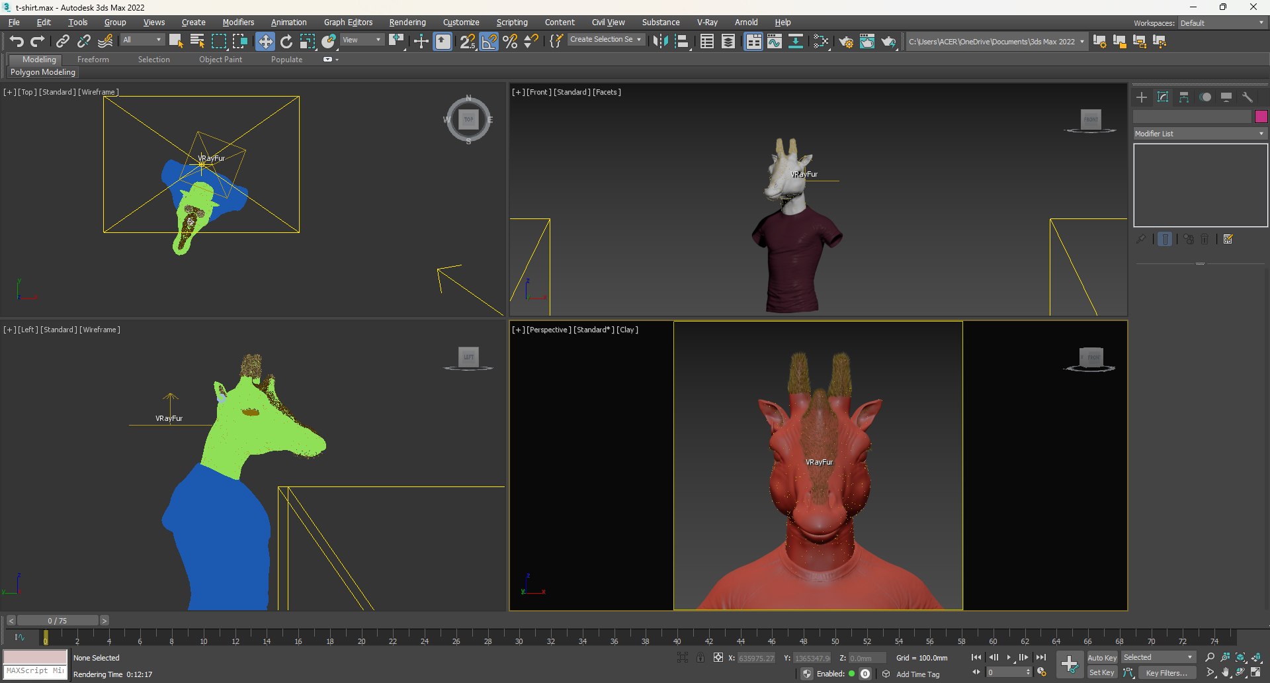
Task: Open the Curve Editor
Action: [x=775, y=42]
